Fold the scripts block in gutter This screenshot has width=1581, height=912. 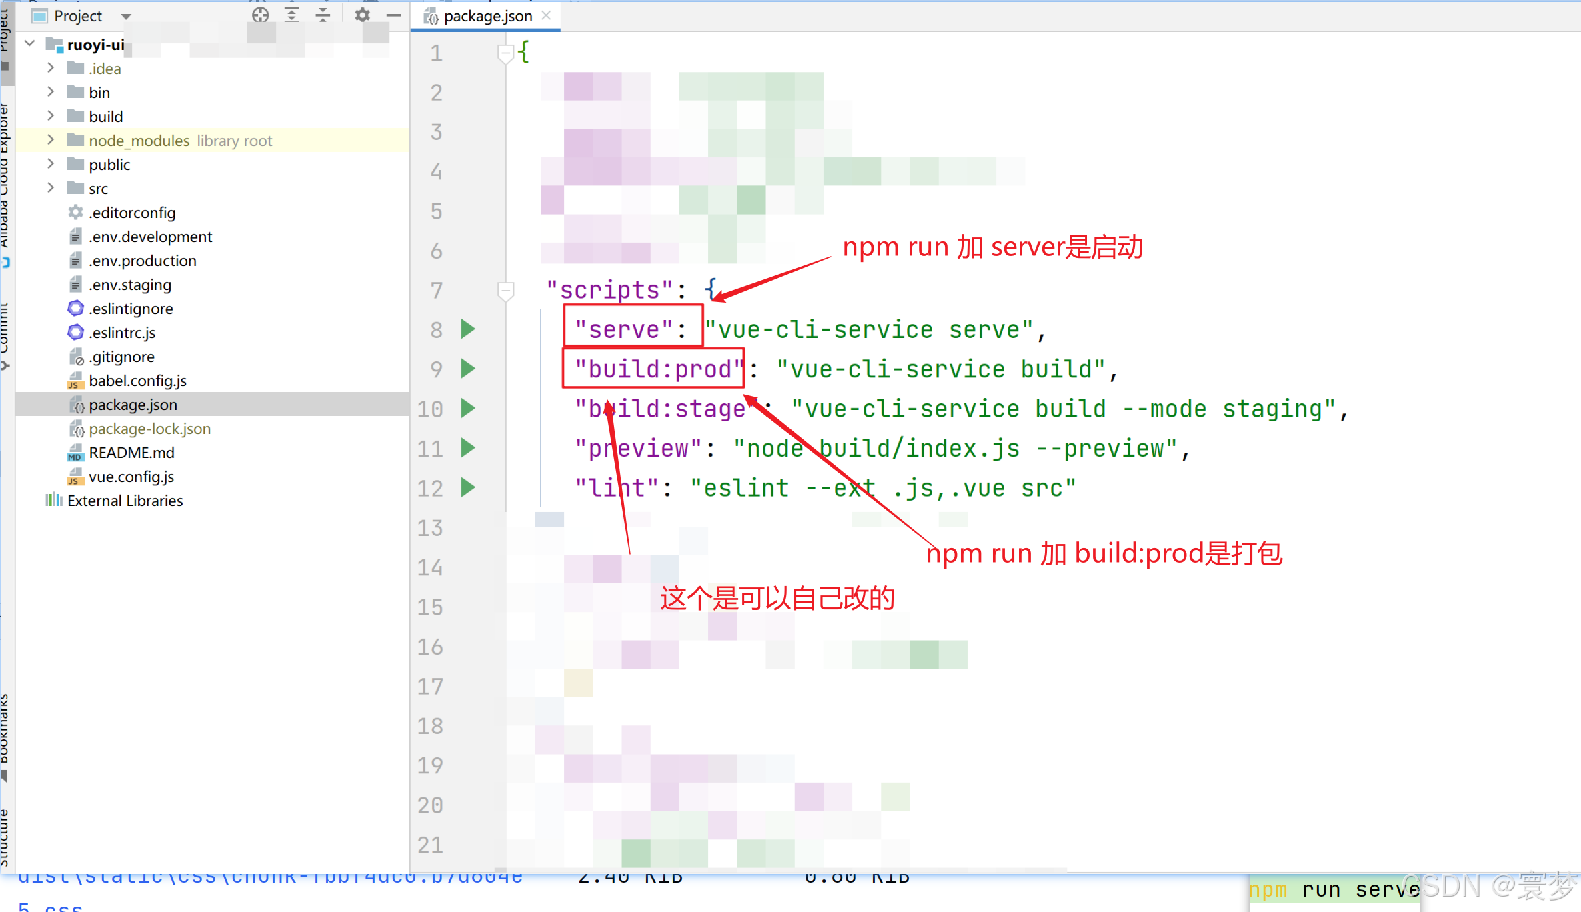505,291
